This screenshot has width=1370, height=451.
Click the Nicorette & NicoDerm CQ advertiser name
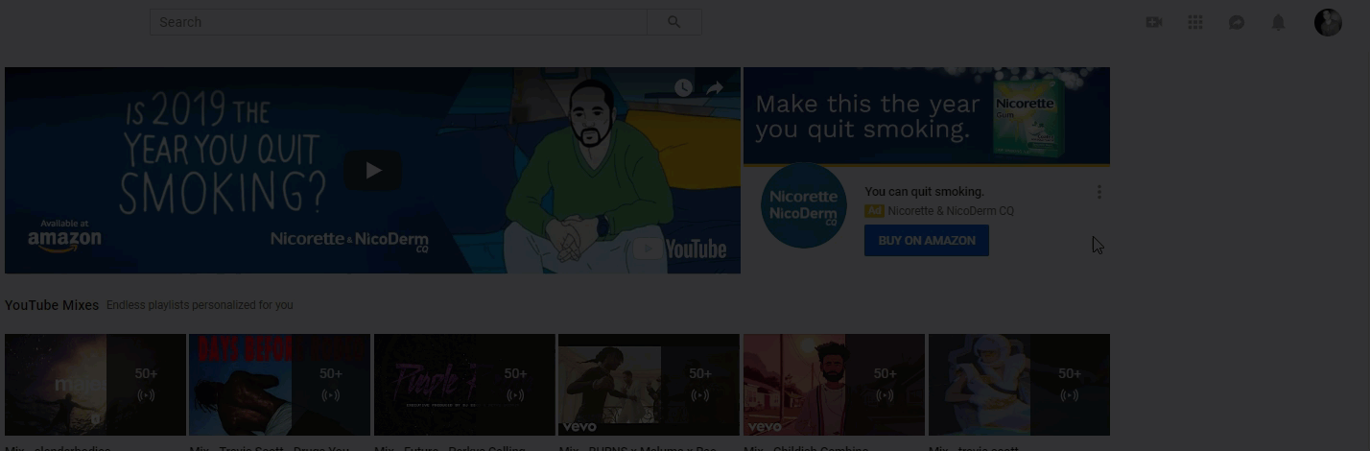point(951,211)
